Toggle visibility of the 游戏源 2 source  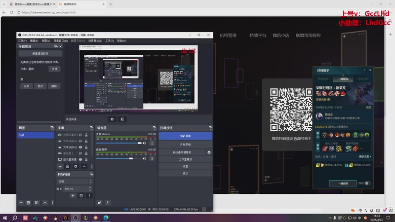tap(80, 153)
